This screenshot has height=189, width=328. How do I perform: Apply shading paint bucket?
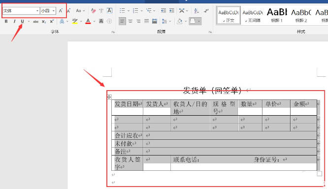pos(179,21)
